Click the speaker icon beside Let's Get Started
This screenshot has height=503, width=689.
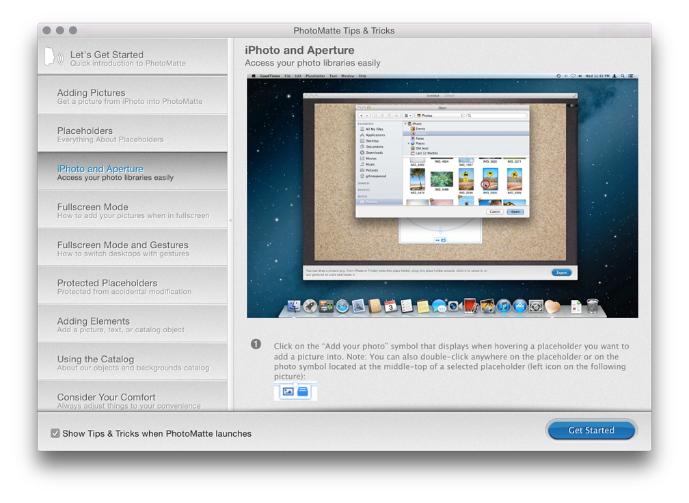click(53, 57)
